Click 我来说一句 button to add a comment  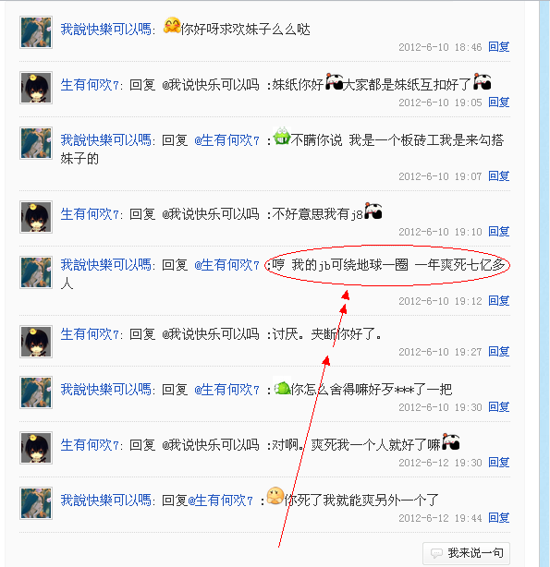[x=467, y=553]
